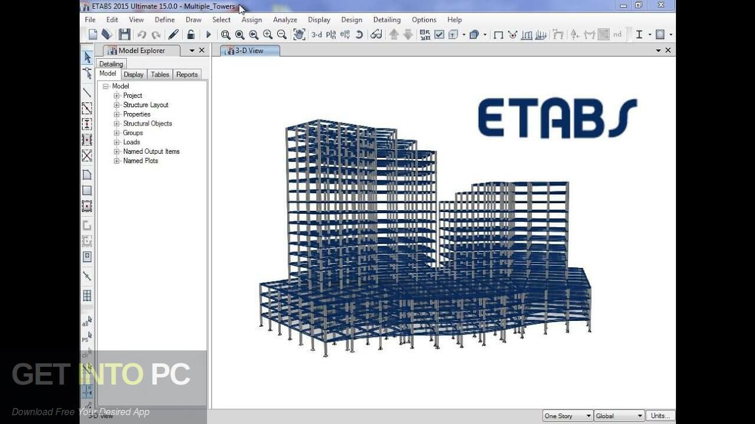The image size is (755, 424).
Task: Select the reshape object tool
Action: 87,74
